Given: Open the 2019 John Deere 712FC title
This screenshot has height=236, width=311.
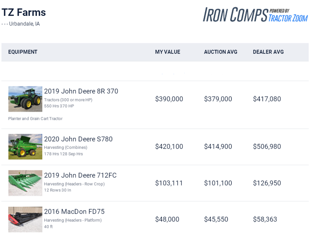Looking at the screenshot, I should click(x=80, y=175).
